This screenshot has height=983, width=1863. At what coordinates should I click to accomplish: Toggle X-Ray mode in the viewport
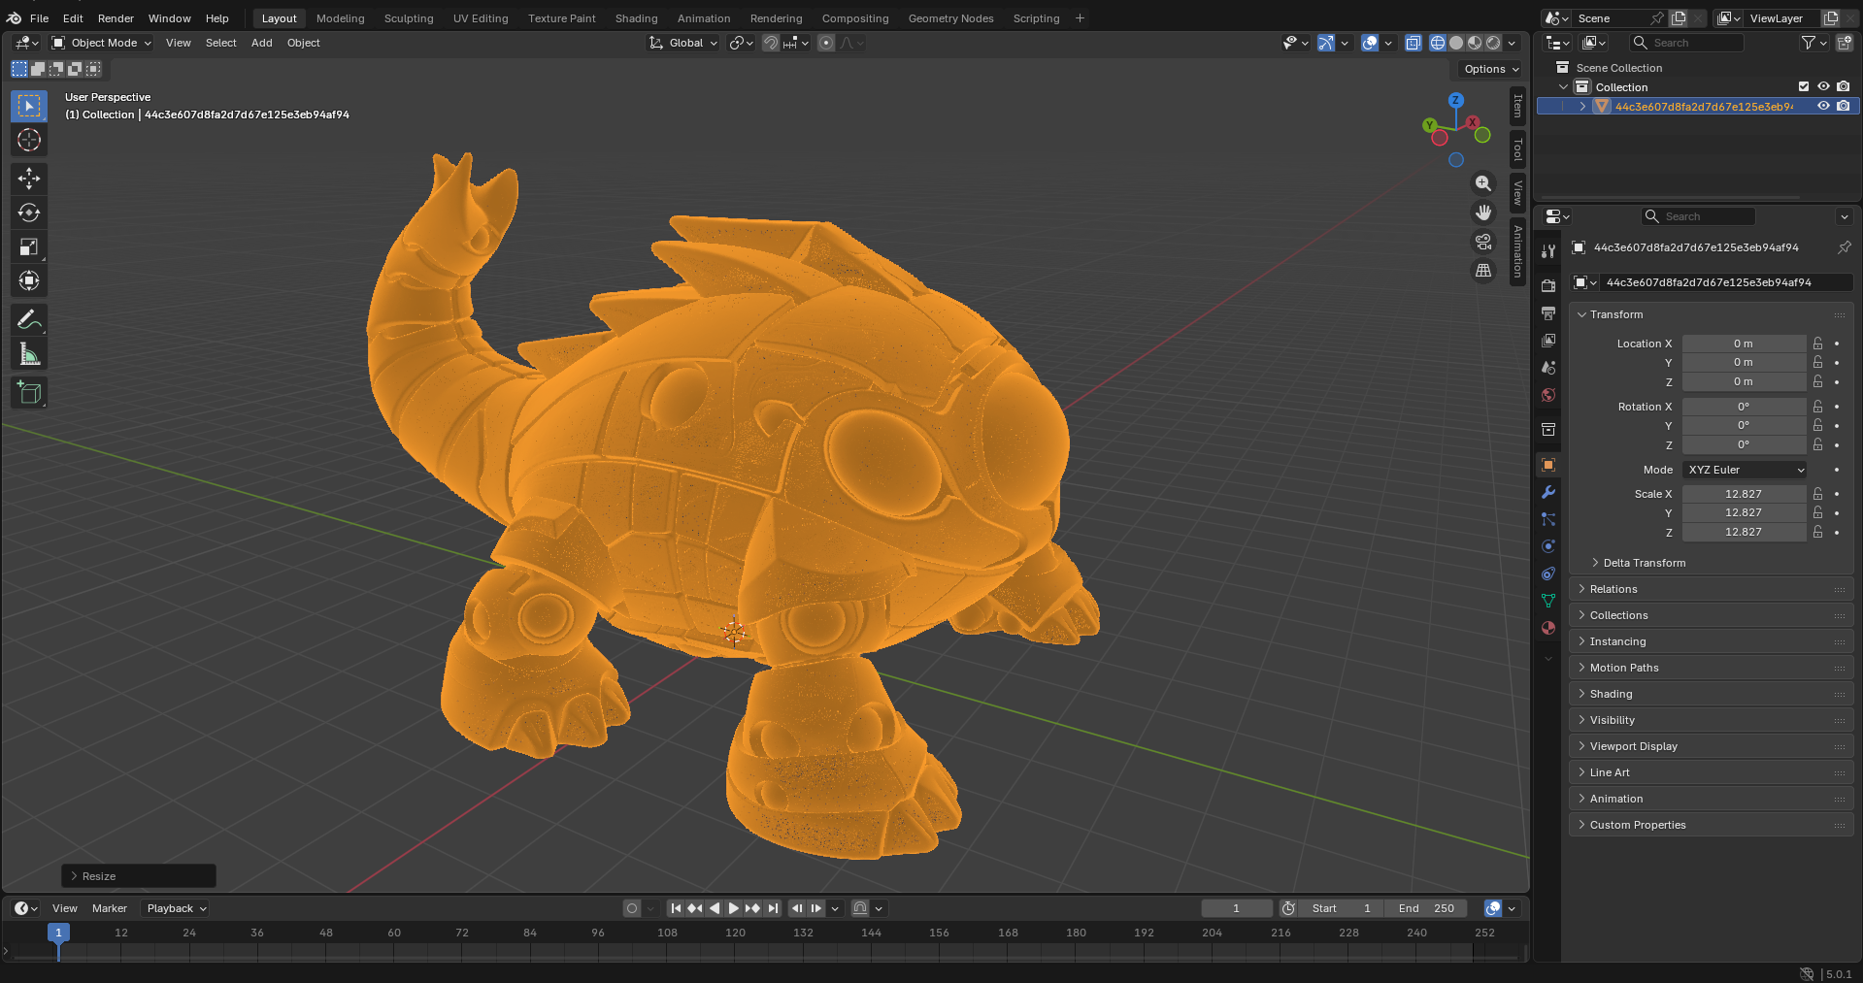coord(1414,43)
